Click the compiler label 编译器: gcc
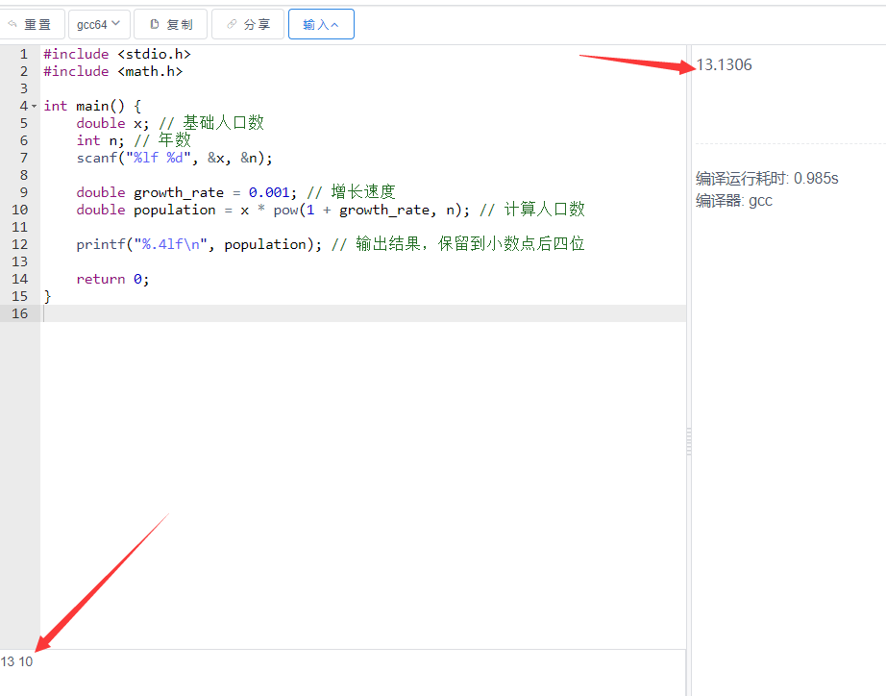Screen dimensions: 886x696 pos(734,201)
